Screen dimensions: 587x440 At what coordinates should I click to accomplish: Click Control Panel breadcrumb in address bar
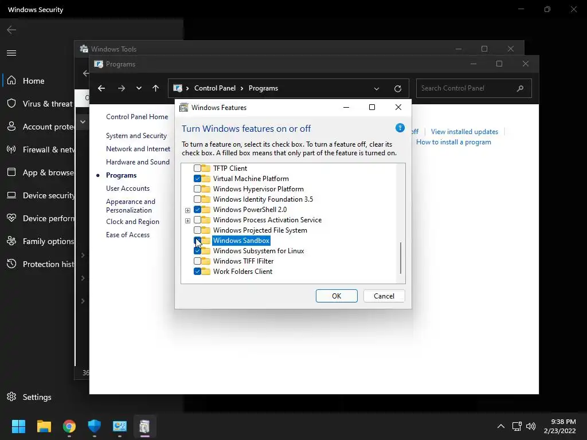click(215, 88)
